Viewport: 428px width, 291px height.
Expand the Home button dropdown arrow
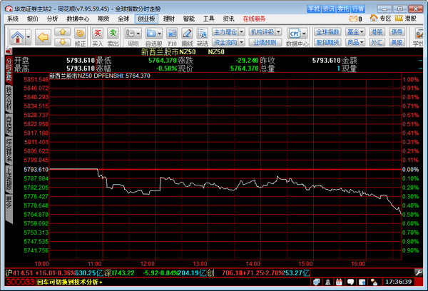[x=29, y=36]
